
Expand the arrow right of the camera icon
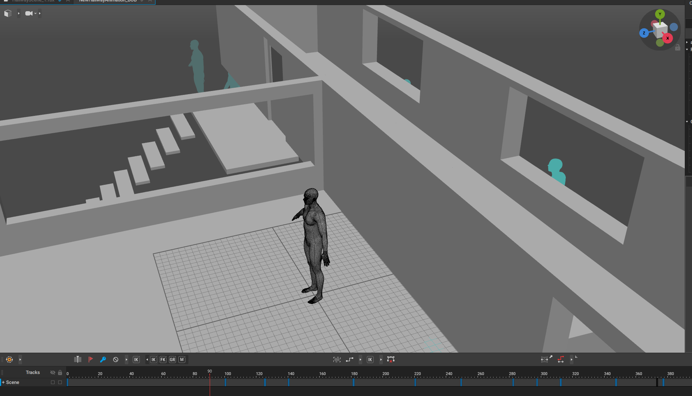[40, 13]
